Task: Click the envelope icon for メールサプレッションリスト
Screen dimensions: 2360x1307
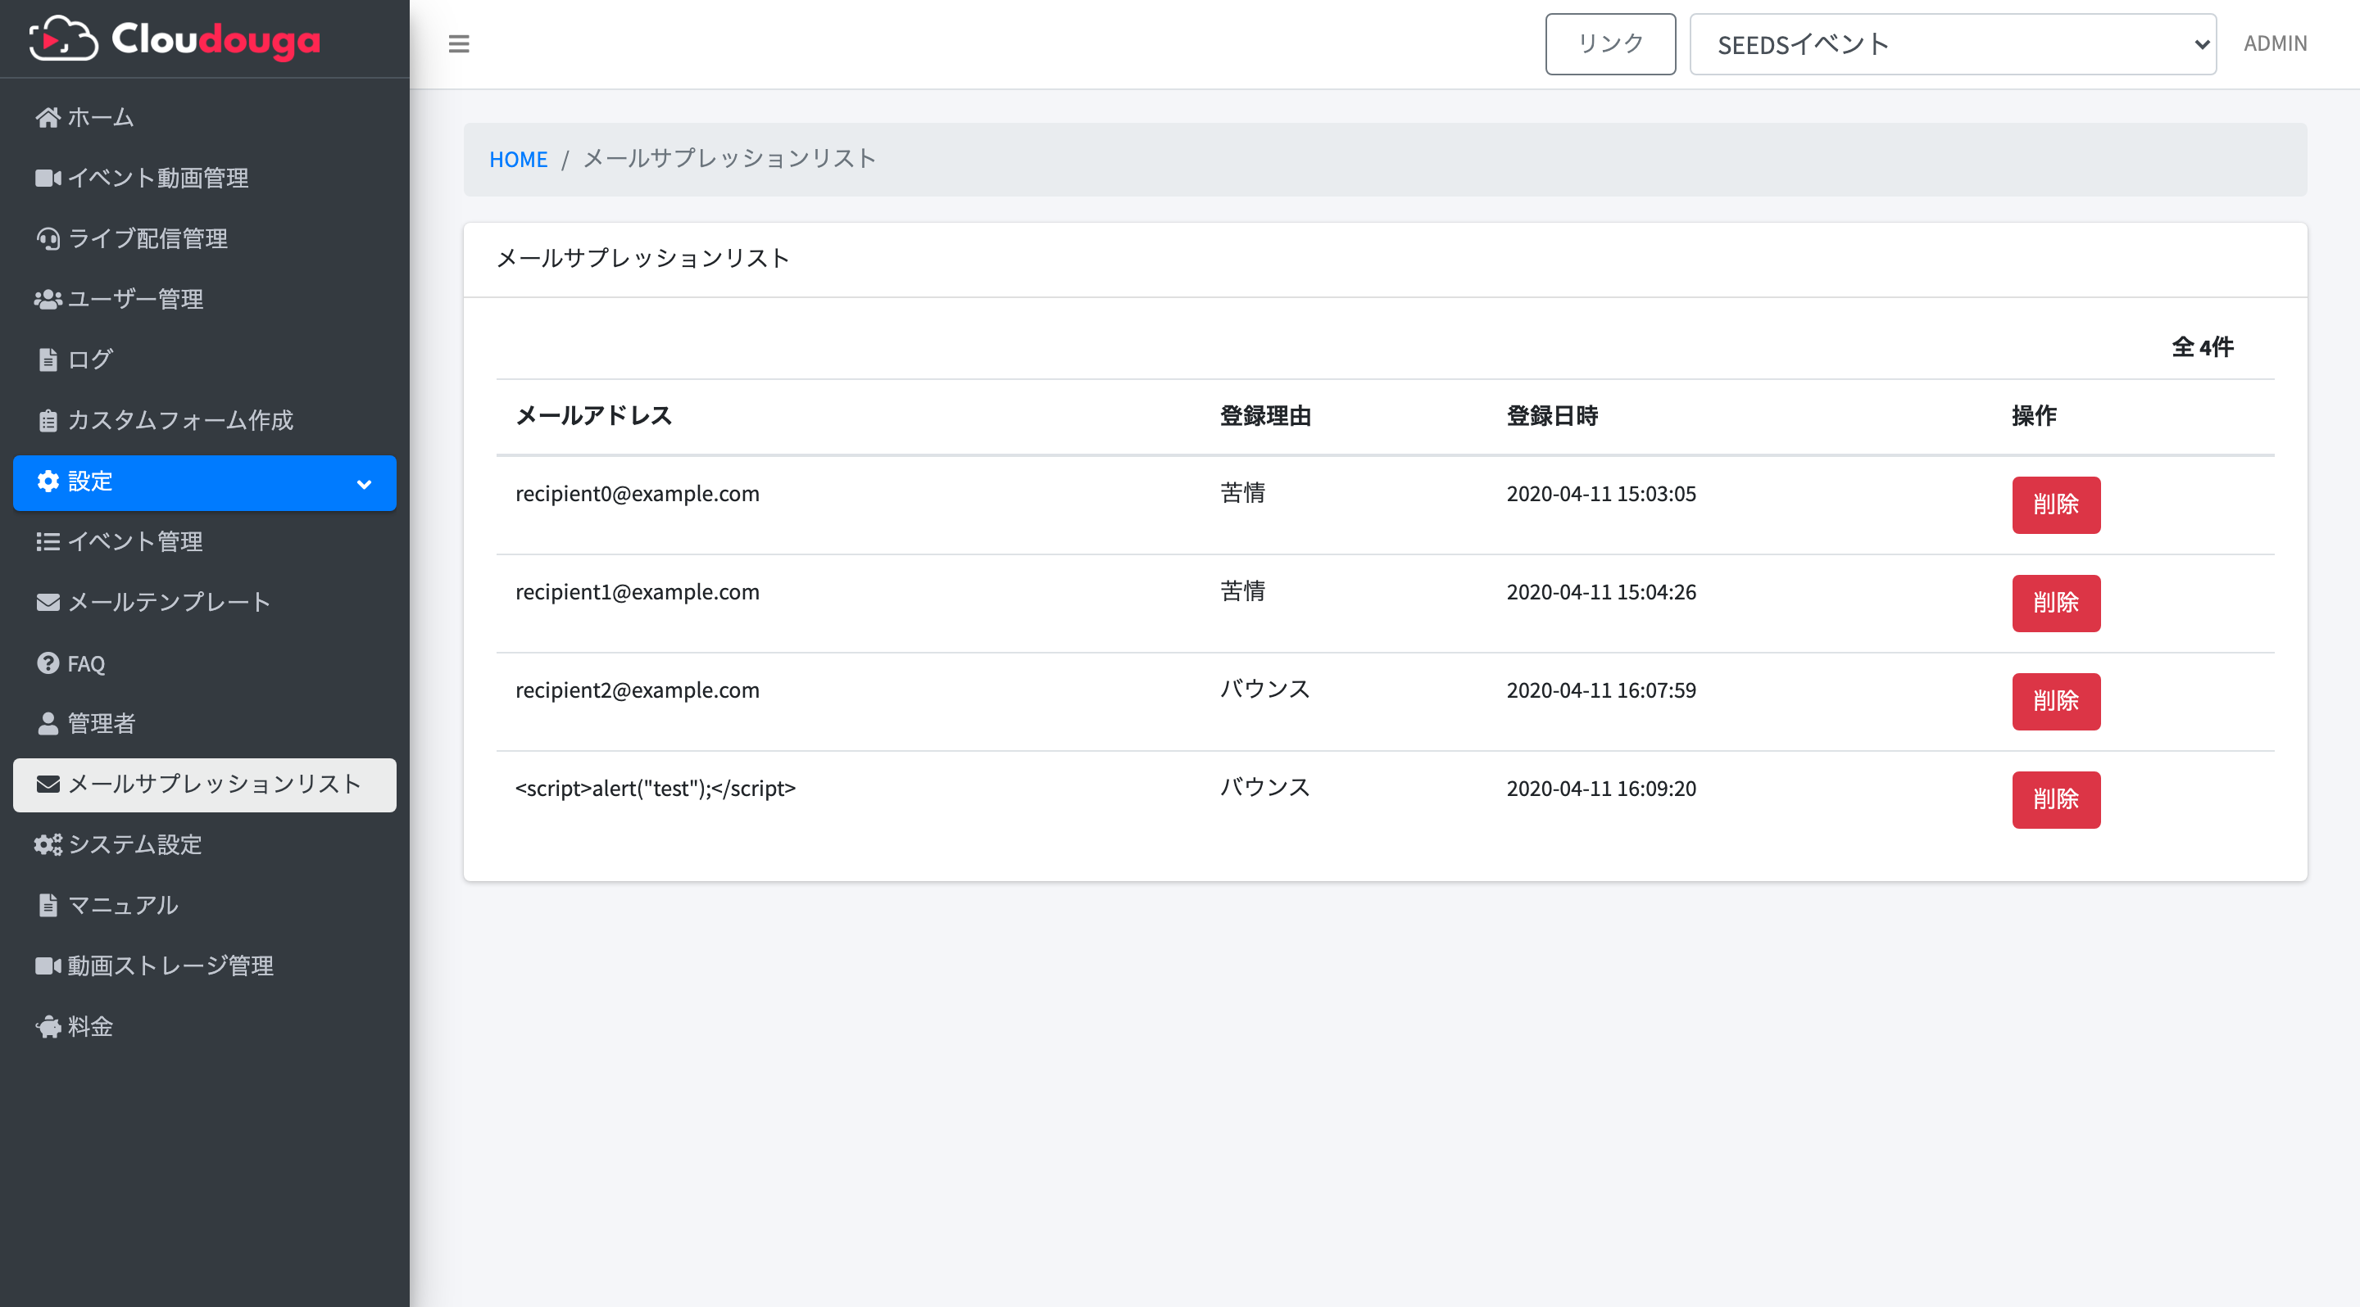Action: coord(48,784)
